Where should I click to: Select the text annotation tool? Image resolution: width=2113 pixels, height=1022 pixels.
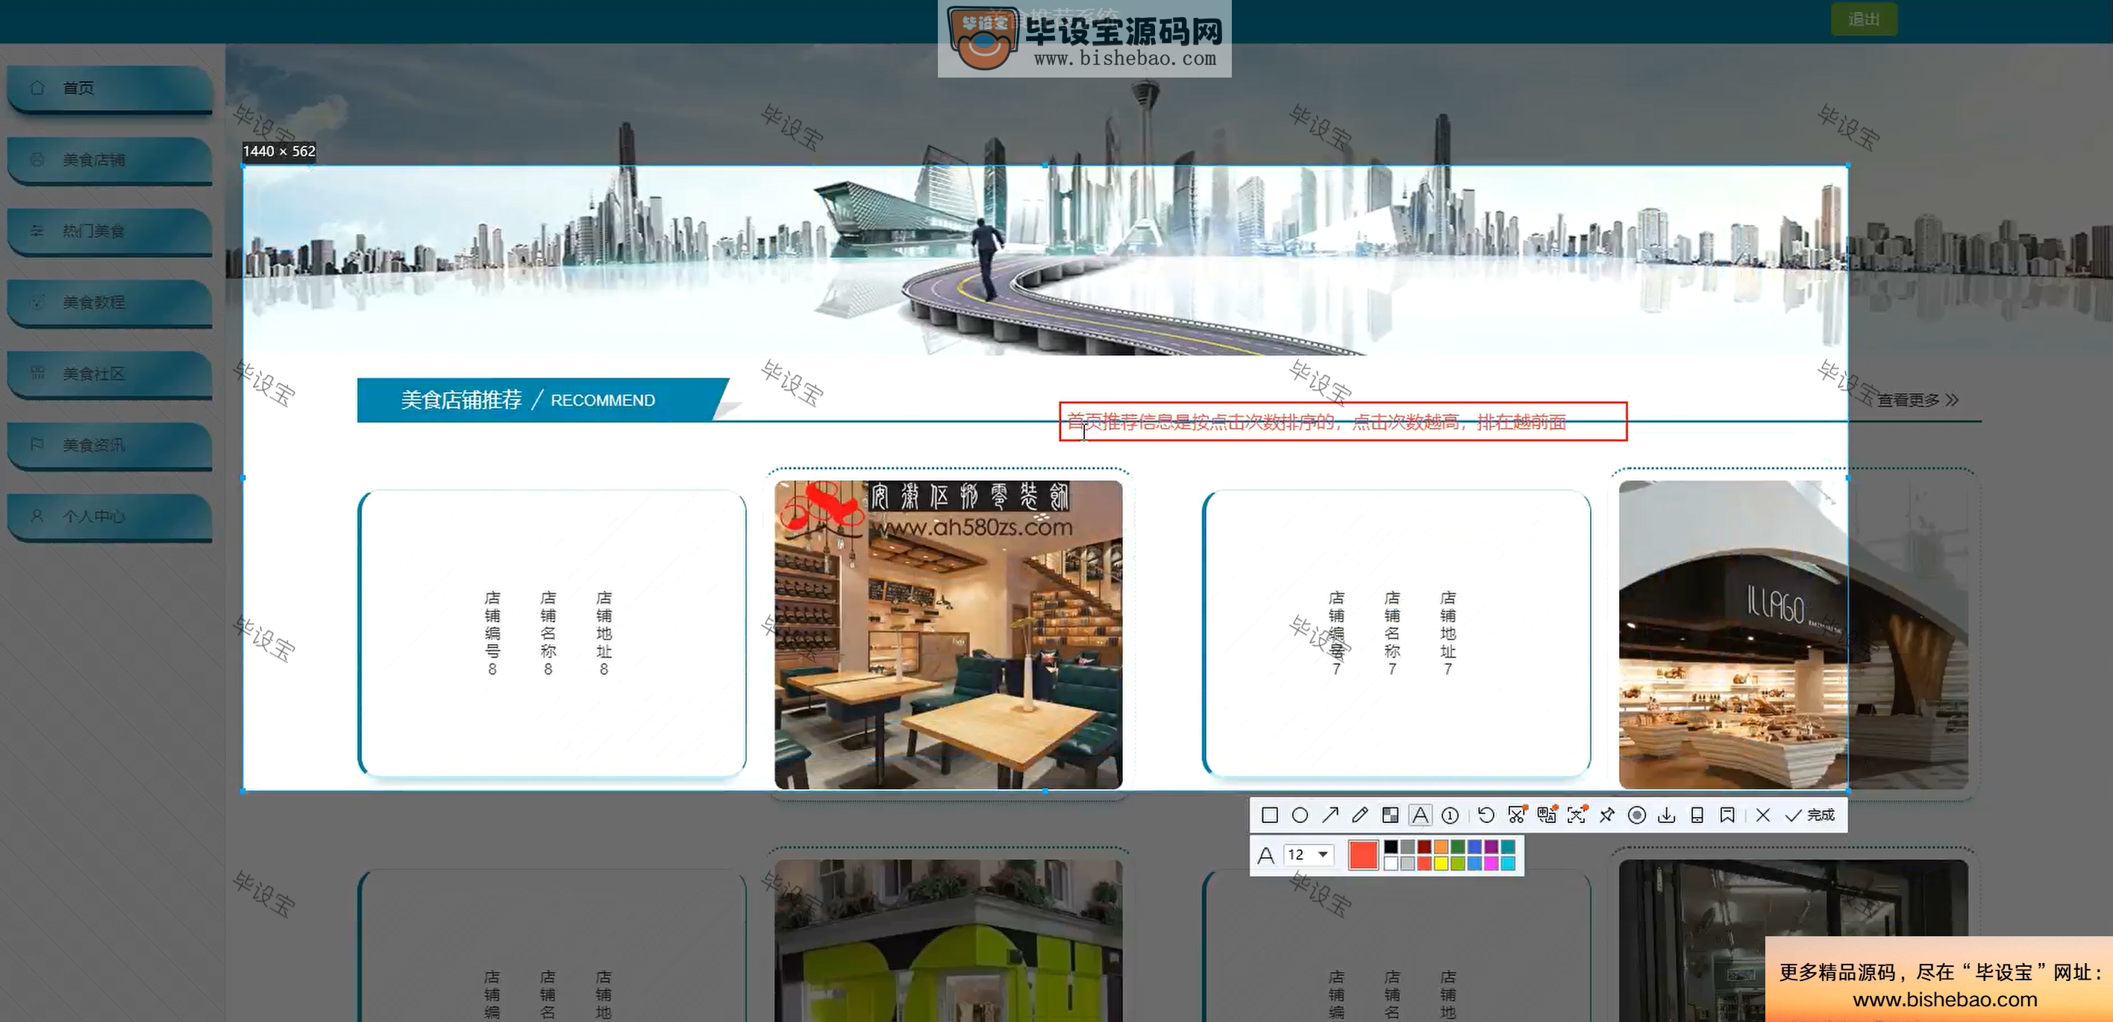click(1420, 815)
